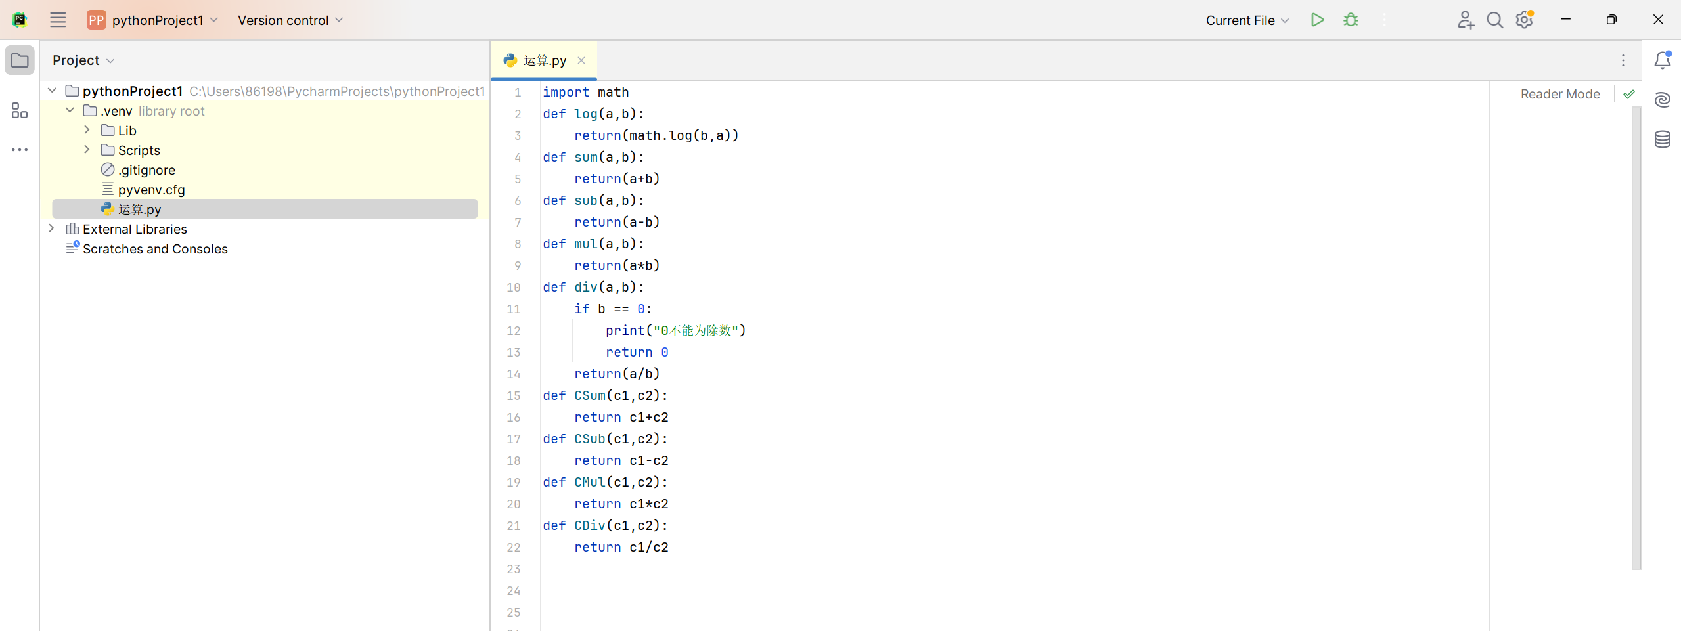
Task: Open Code With Me user icon
Action: pos(1465,20)
